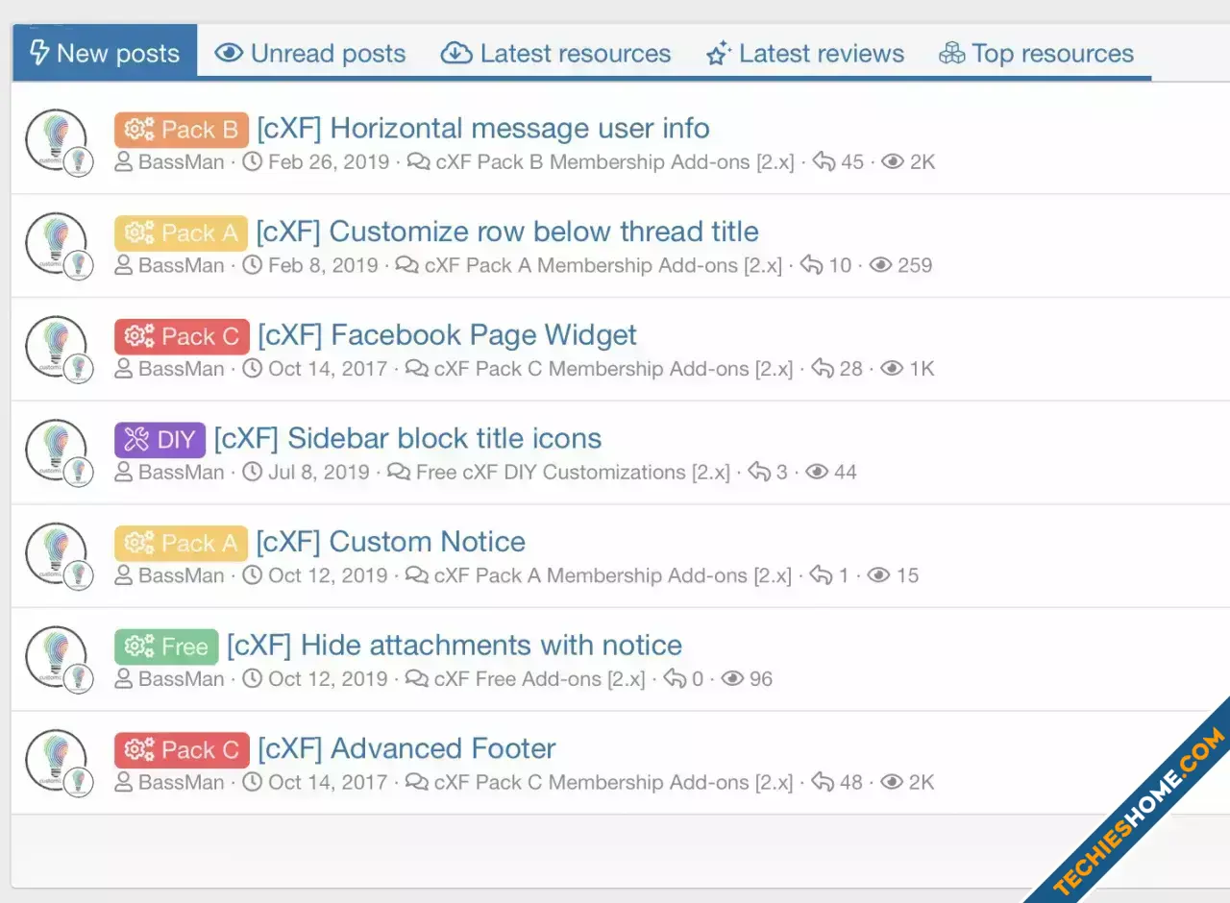Screen dimensions: 1230x903
Task: Click Pack A label on Custom Notice thread
Action: (x=181, y=543)
